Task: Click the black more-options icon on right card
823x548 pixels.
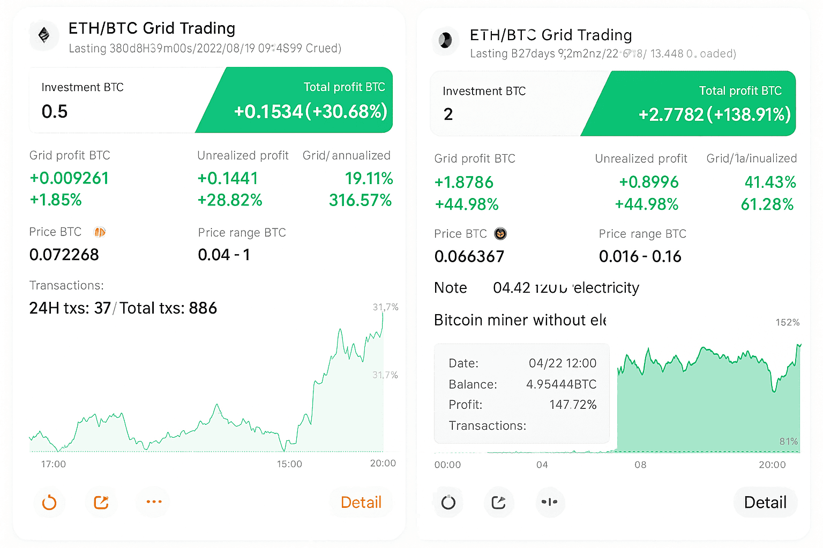Action: [550, 502]
